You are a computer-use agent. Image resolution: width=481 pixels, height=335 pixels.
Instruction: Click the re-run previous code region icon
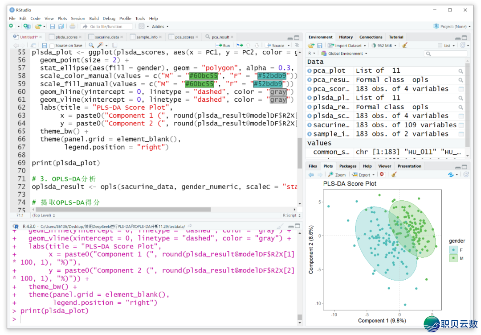240,45
